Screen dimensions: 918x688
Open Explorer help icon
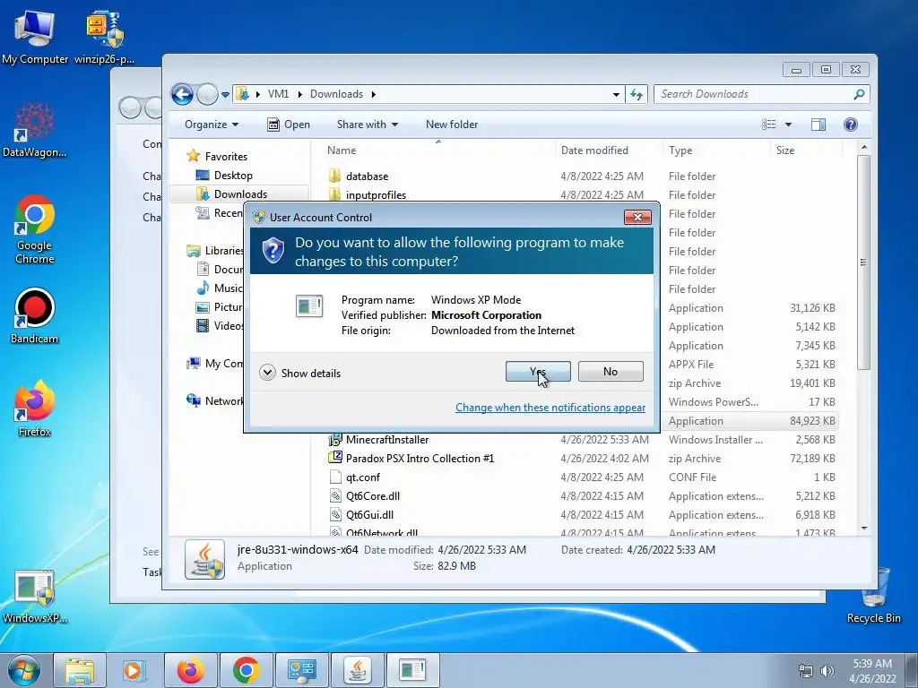(x=851, y=125)
